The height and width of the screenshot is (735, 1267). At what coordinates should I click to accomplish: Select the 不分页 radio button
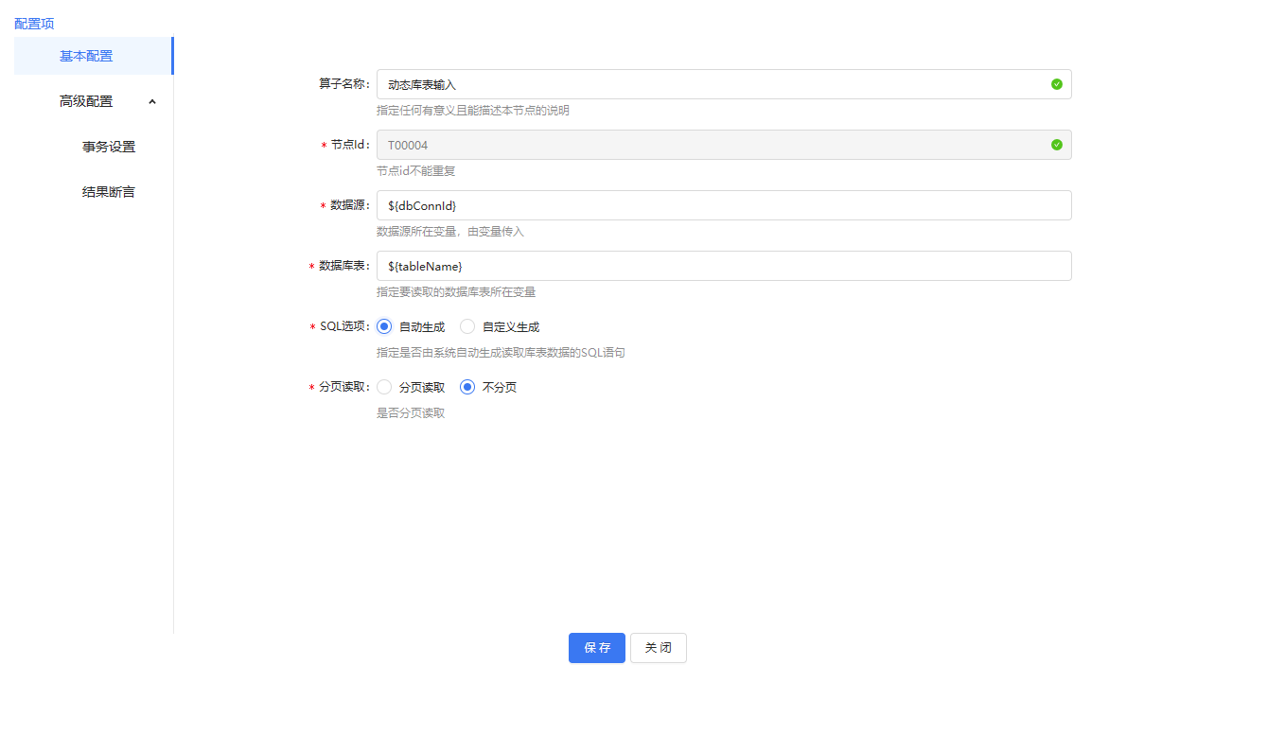click(x=467, y=387)
